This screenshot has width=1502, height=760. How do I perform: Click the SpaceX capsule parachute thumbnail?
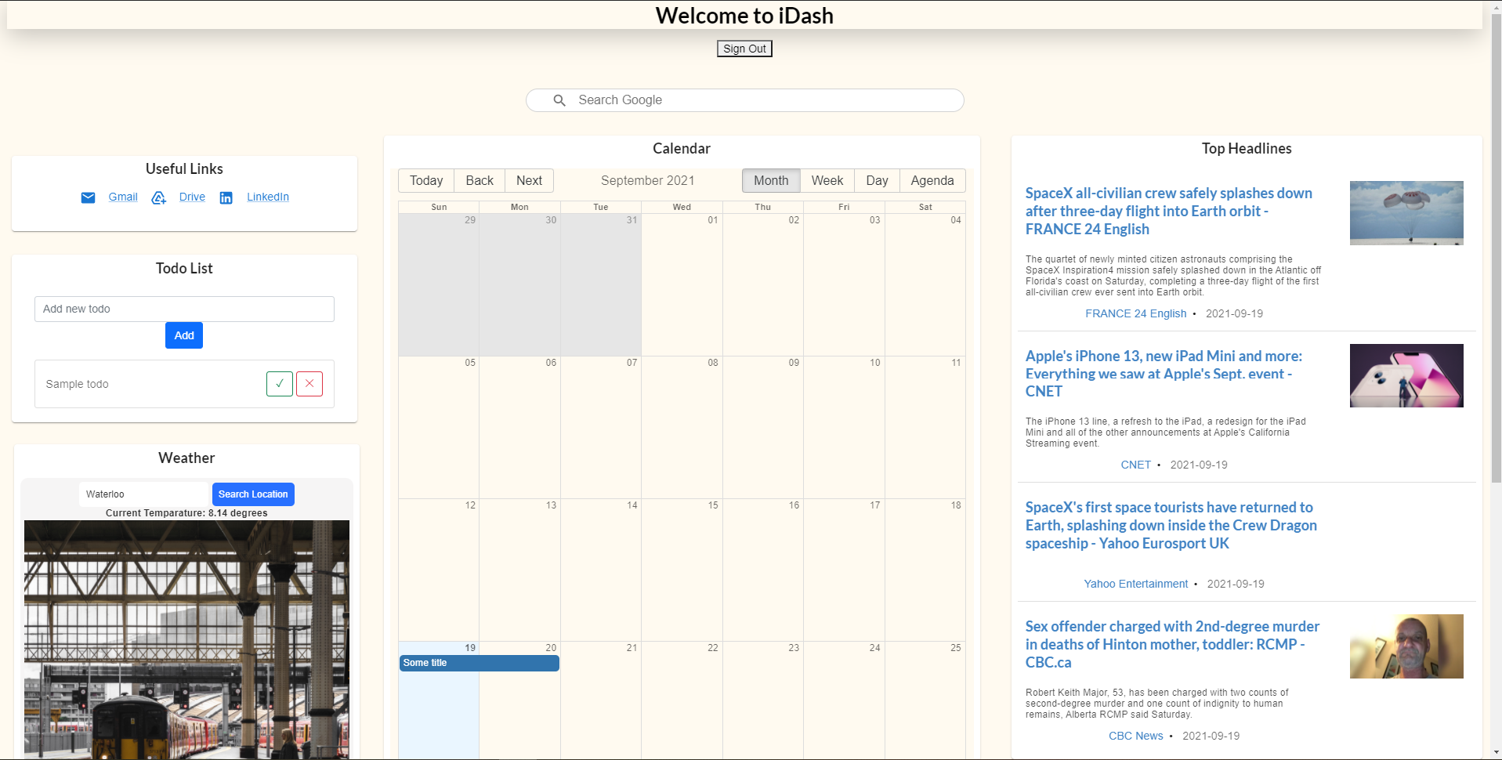(1406, 213)
